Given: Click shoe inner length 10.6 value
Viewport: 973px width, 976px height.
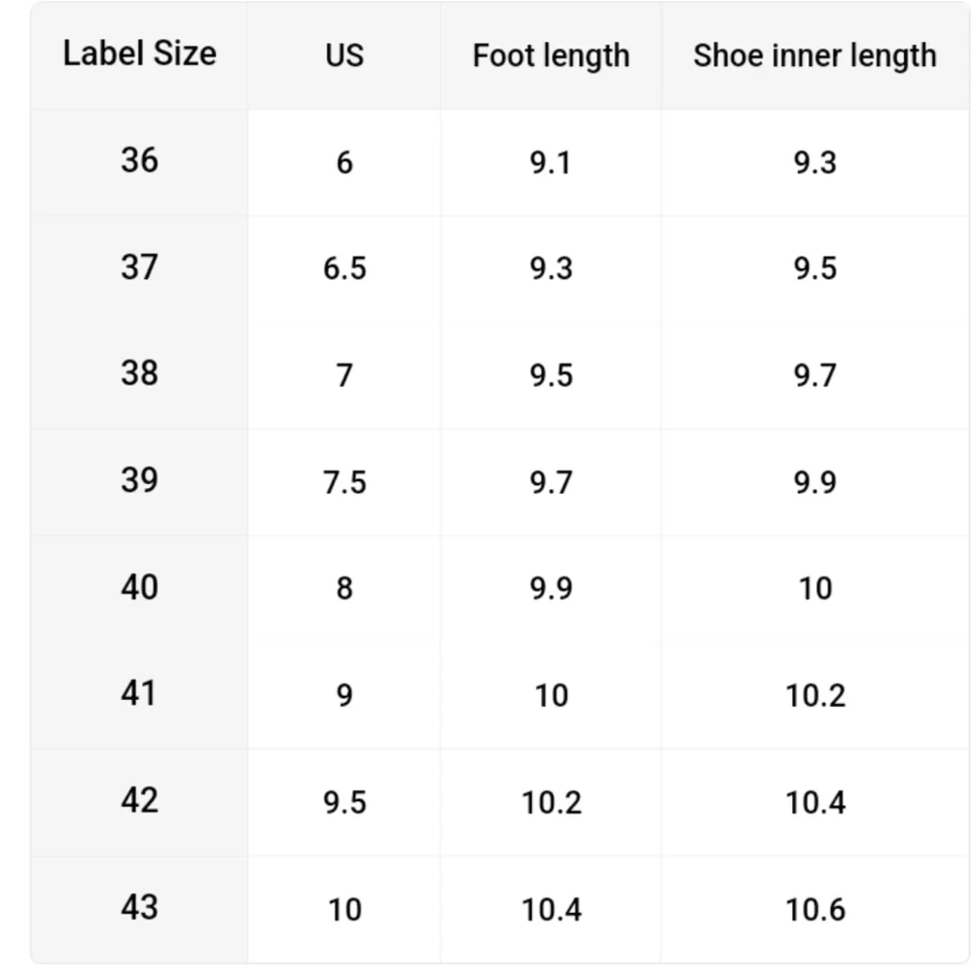Looking at the screenshot, I should (x=815, y=910).
